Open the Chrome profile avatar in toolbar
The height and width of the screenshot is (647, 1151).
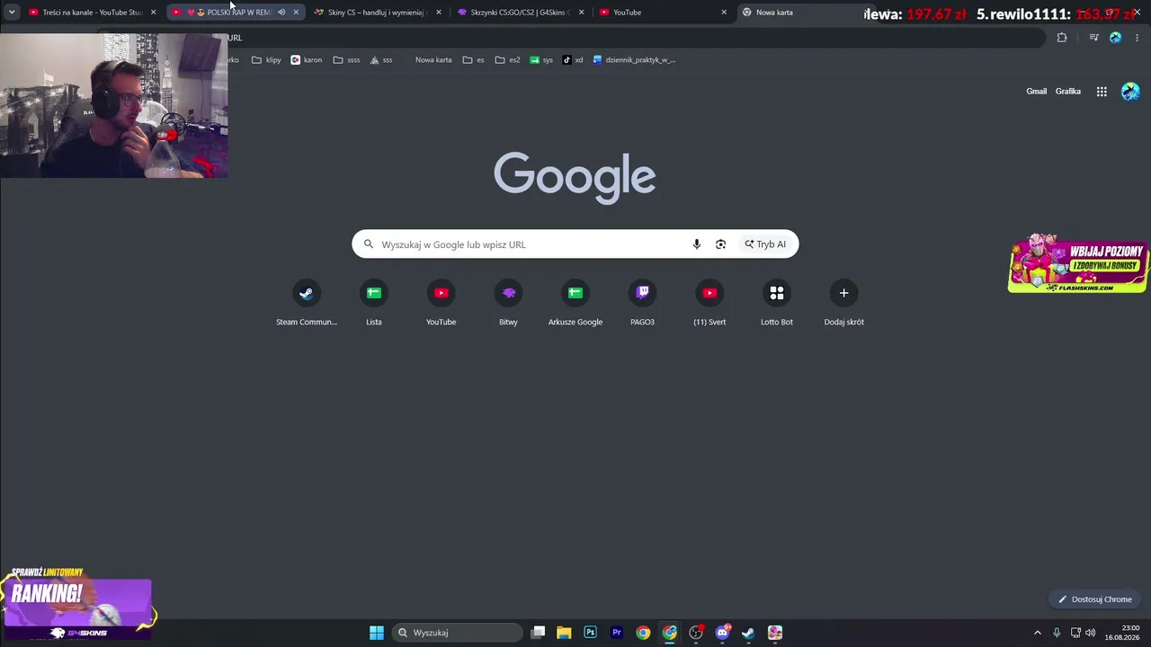[1116, 38]
